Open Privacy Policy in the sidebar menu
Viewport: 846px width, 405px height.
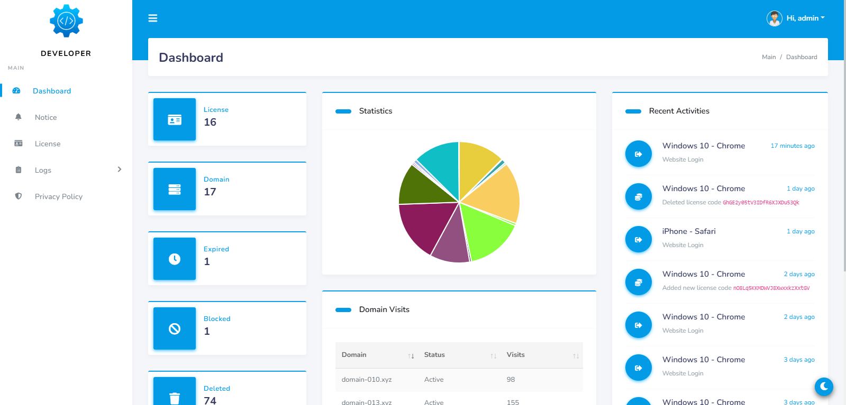click(x=59, y=196)
